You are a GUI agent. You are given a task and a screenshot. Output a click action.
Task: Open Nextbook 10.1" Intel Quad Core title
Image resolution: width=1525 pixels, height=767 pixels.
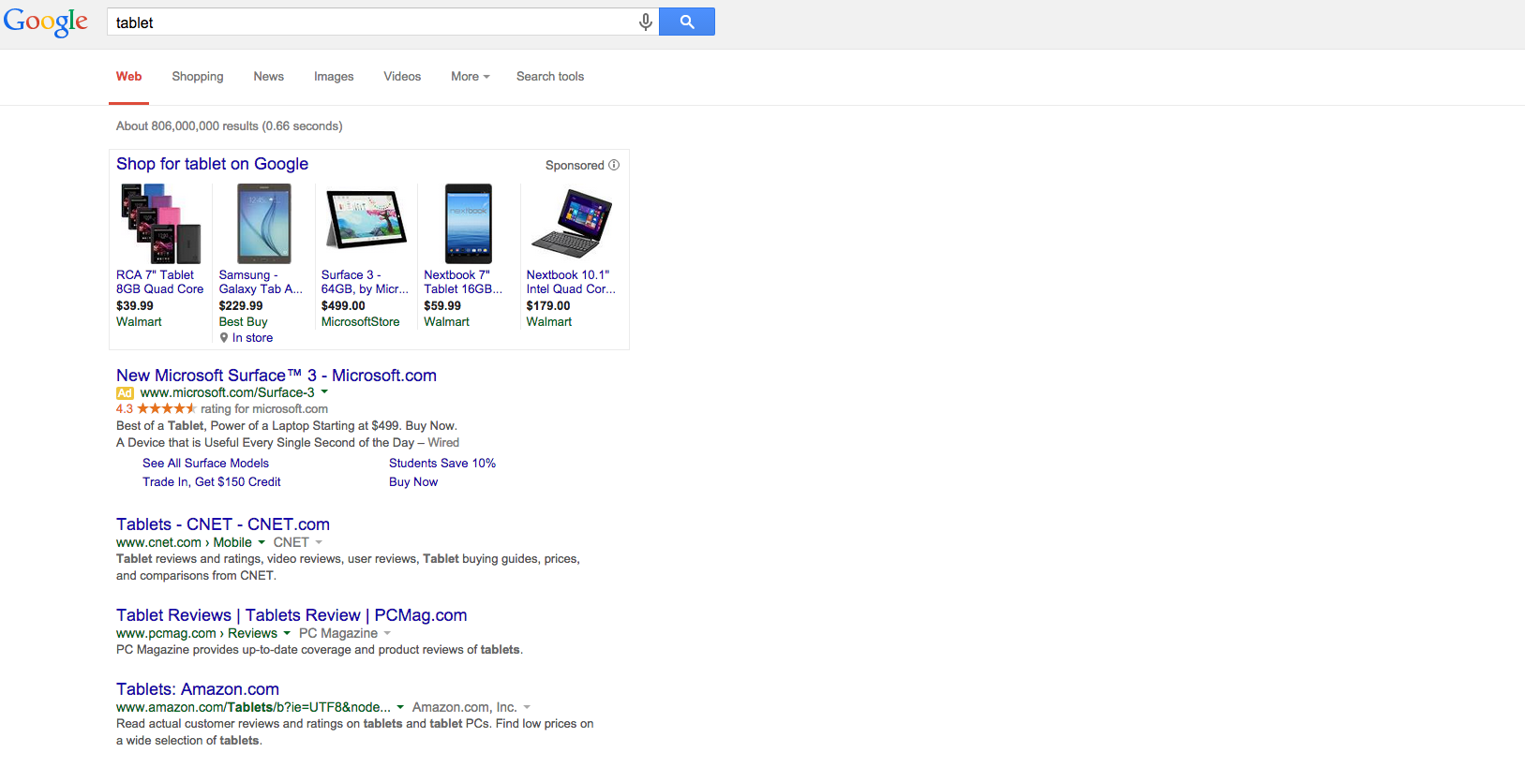571,282
